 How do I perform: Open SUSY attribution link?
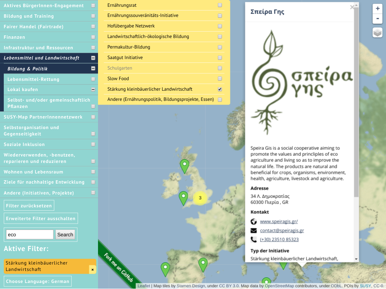pyautogui.click(x=365, y=286)
